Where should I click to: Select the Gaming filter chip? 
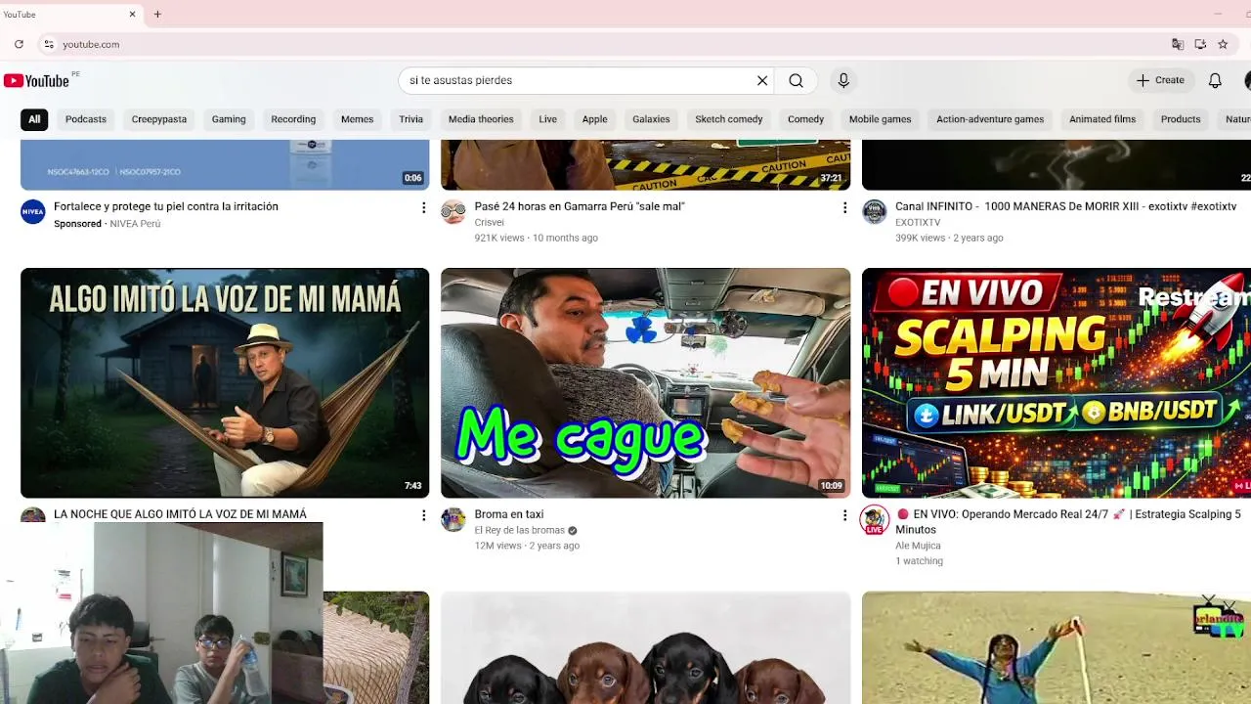point(229,119)
